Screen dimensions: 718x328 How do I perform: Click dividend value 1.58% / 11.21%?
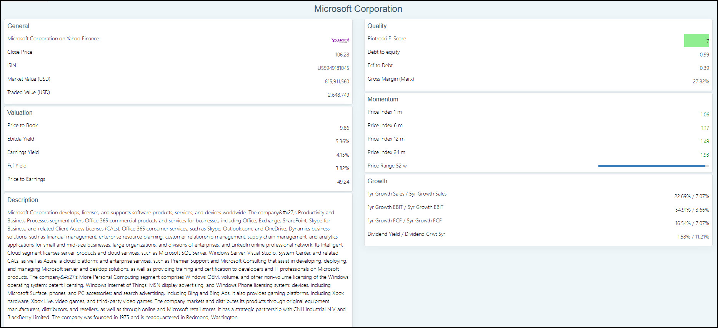pos(693,237)
